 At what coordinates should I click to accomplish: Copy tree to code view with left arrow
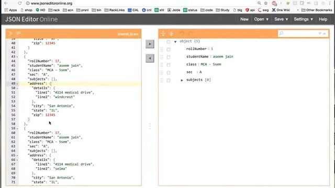click(x=150, y=58)
